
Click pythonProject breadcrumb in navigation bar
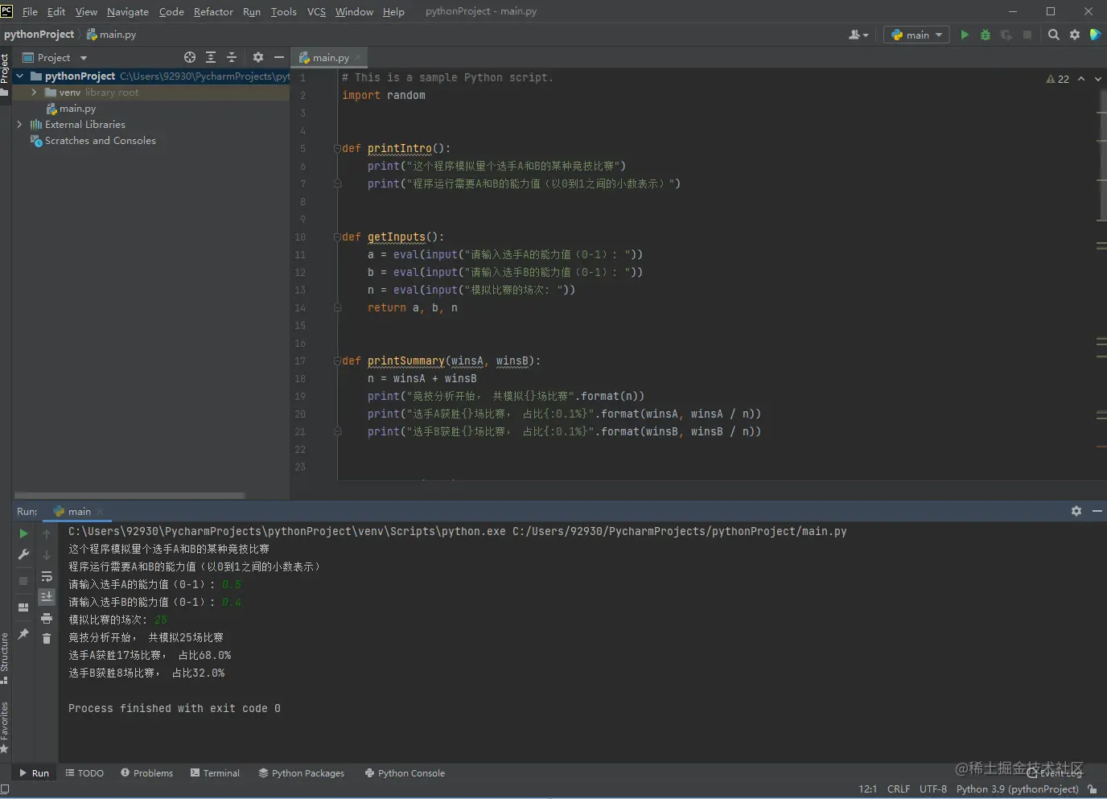click(39, 35)
